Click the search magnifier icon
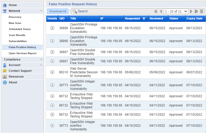 point(74,11)
